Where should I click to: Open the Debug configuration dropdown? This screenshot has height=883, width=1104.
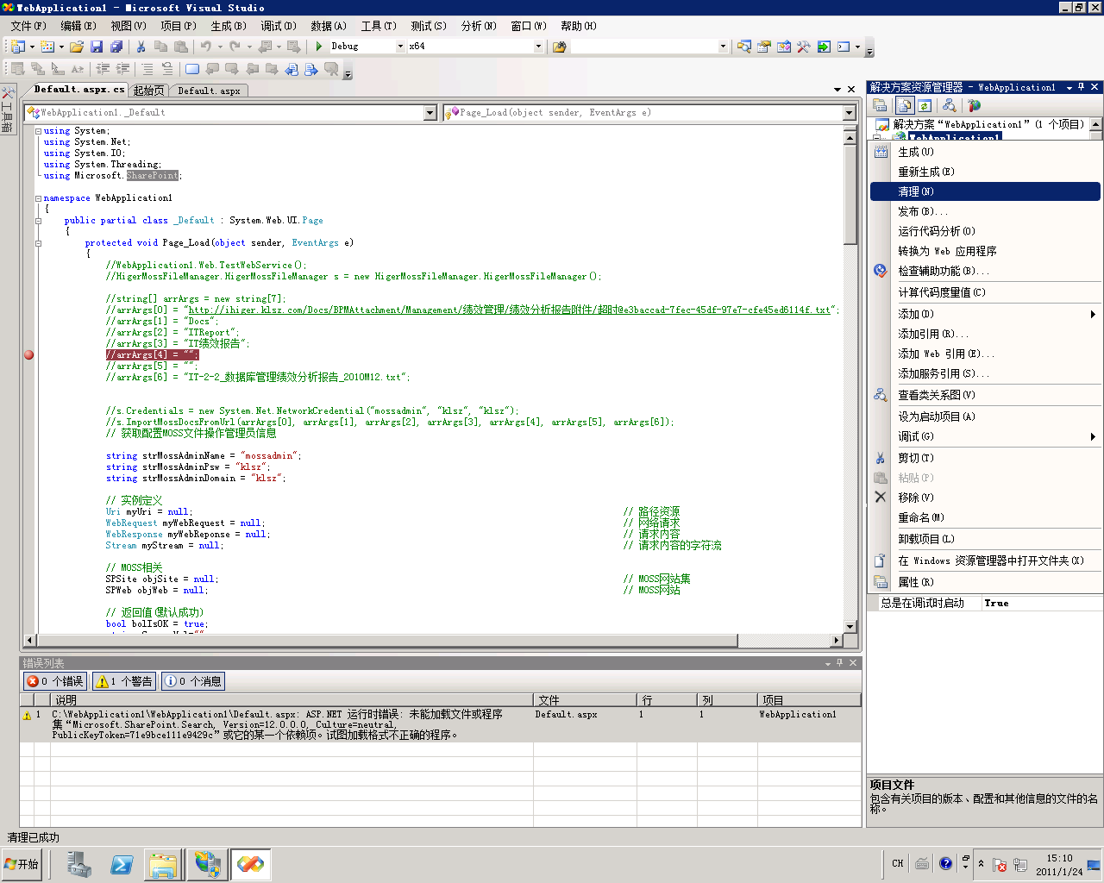click(400, 47)
